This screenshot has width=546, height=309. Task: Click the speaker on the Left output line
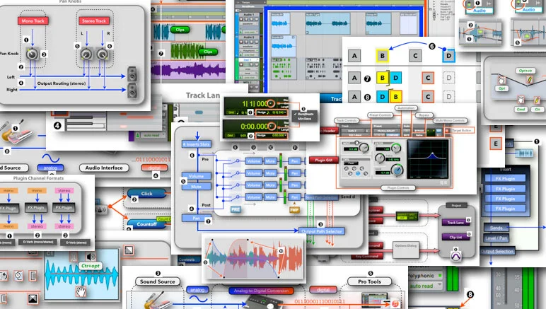point(132,74)
